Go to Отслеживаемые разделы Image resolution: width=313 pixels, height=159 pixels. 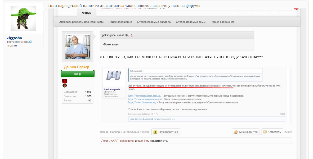coord(154,22)
